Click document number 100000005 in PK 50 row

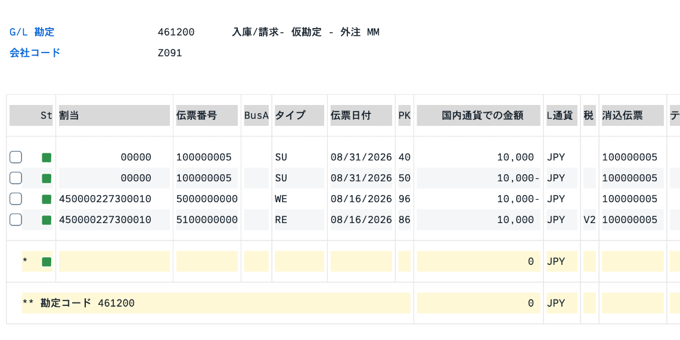click(x=204, y=178)
